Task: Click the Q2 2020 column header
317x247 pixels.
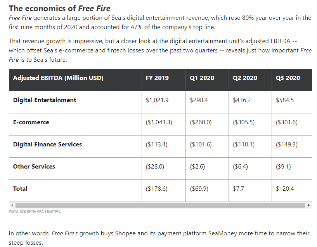Action: click(245, 78)
